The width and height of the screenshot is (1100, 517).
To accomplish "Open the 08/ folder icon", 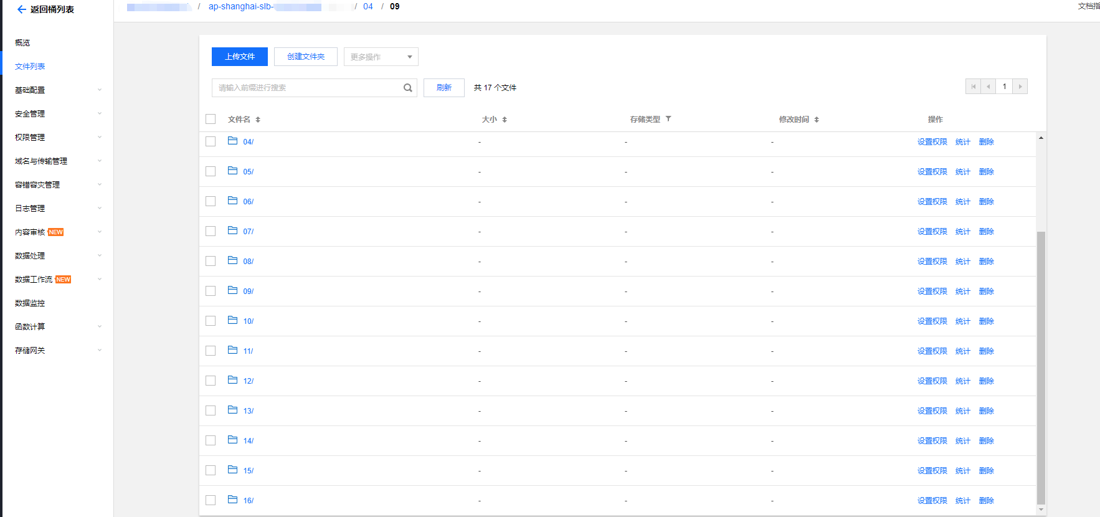I will (232, 260).
